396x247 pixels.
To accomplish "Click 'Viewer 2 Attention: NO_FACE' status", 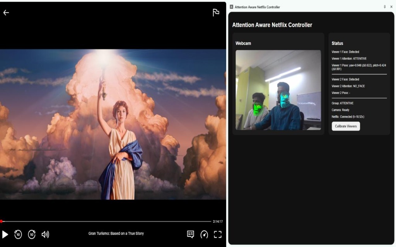I will 348,86.
